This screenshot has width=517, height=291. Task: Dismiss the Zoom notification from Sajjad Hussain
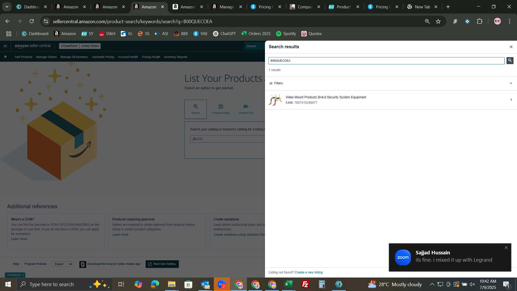pyautogui.click(x=506, y=248)
